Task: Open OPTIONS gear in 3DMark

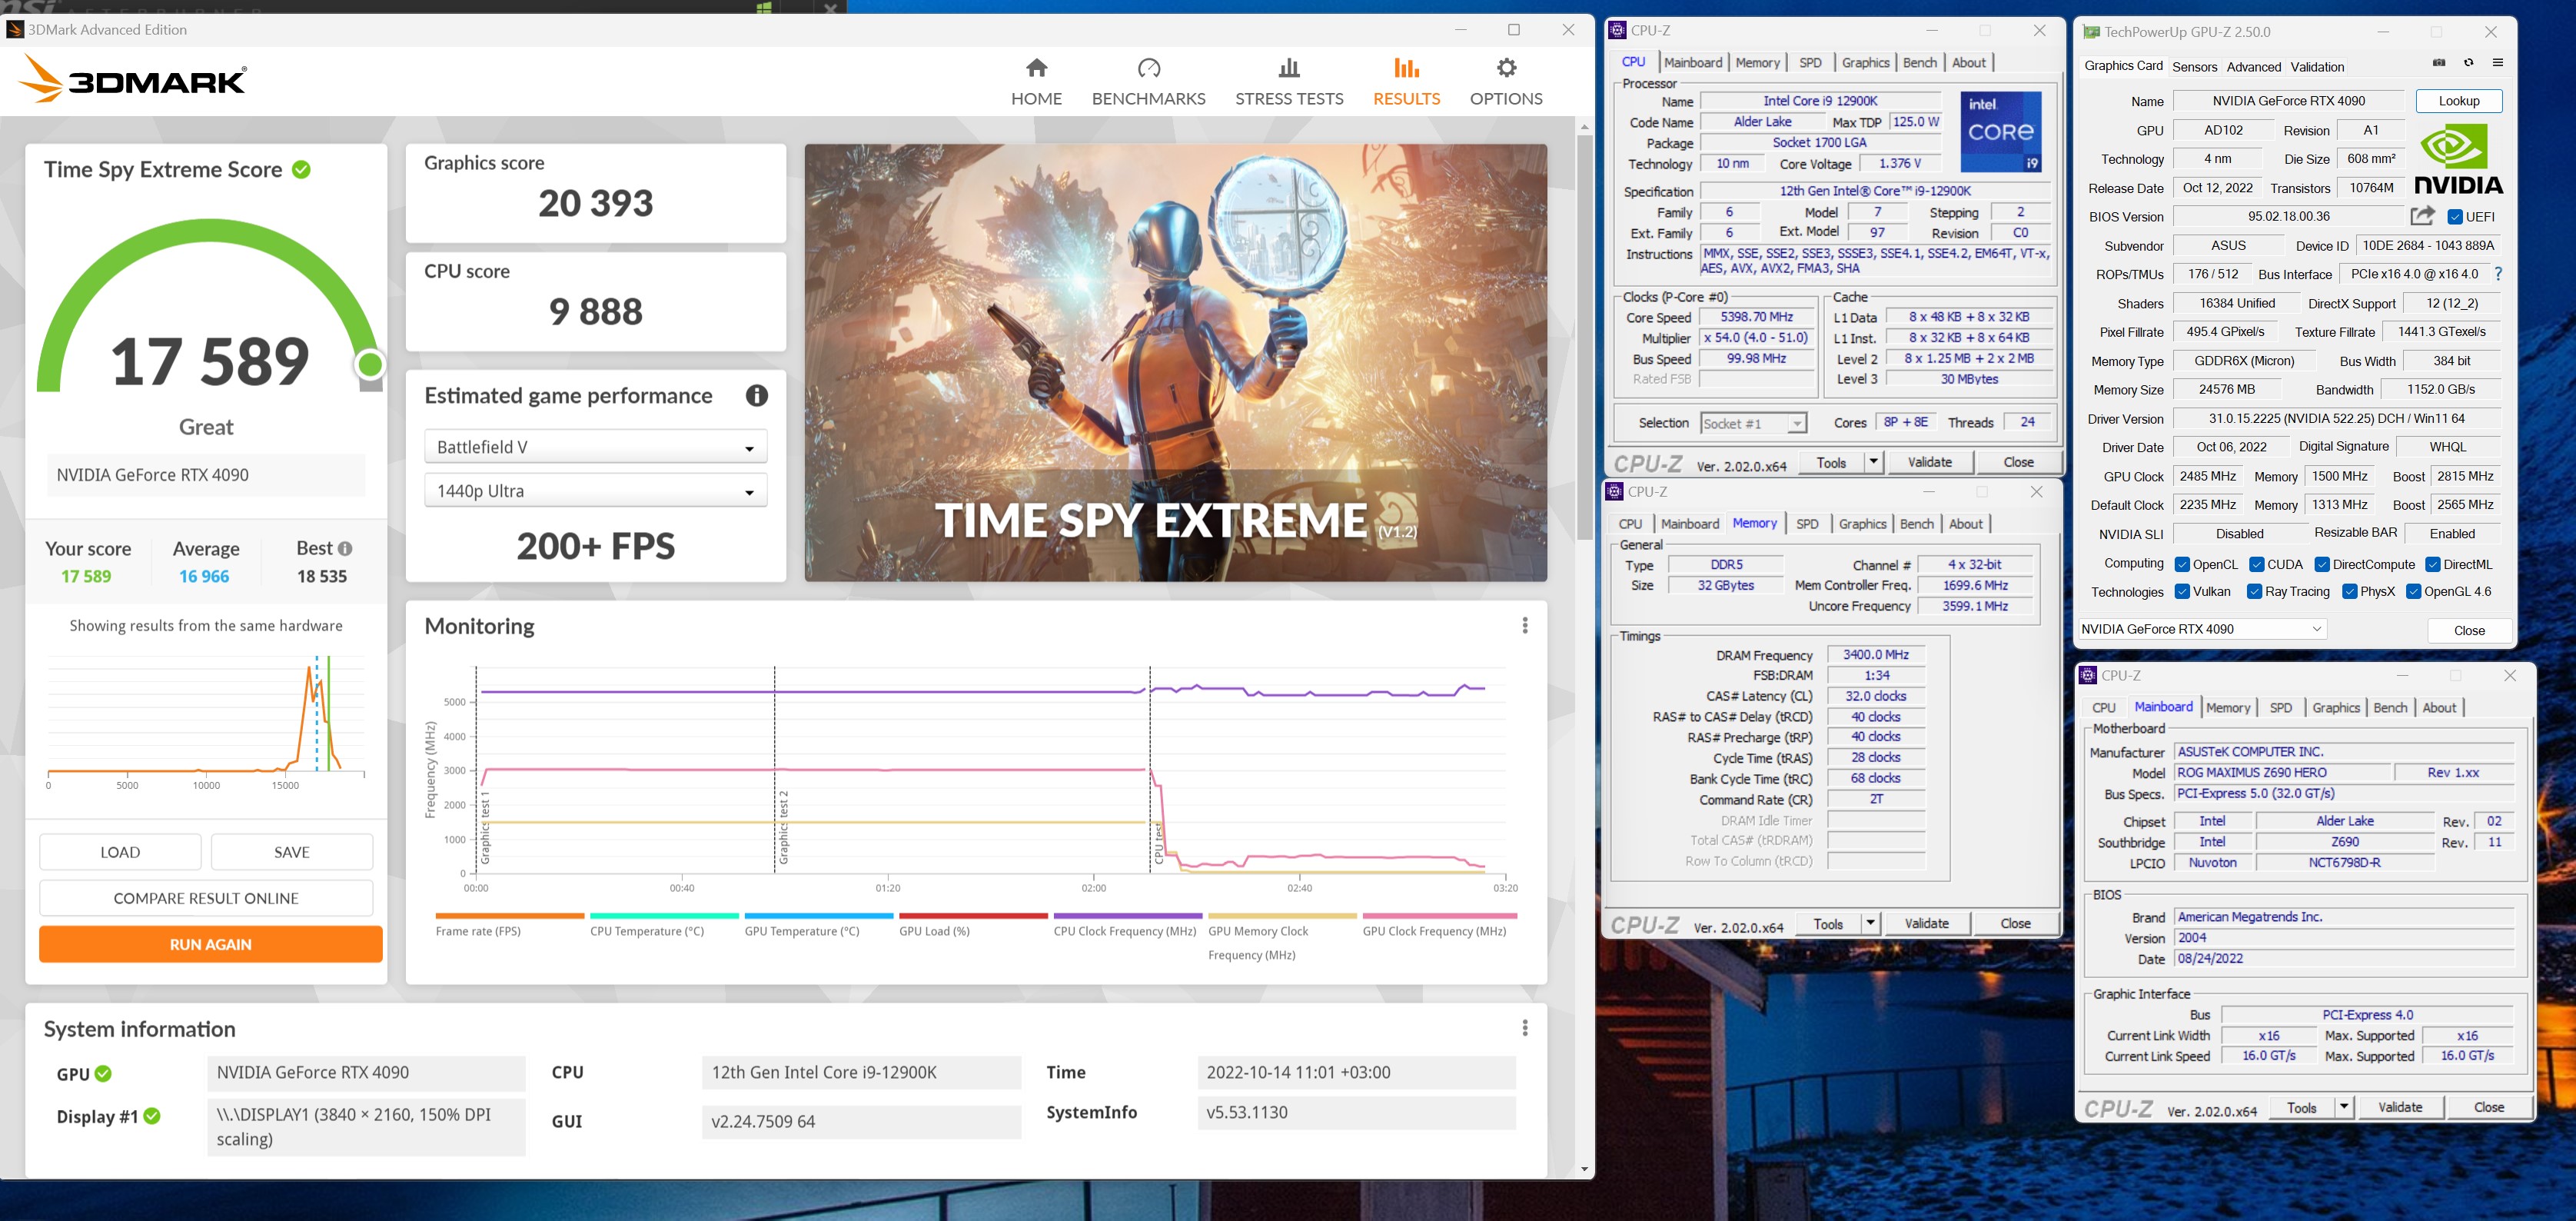Action: pyautogui.click(x=1506, y=82)
